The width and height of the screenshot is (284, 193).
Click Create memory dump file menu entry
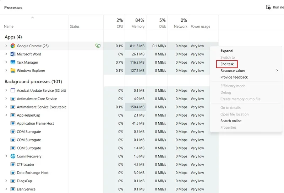(240, 99)
